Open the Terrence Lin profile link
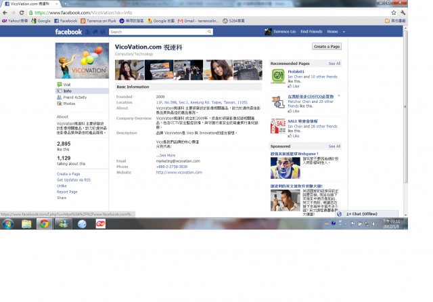 coord(280,32)
